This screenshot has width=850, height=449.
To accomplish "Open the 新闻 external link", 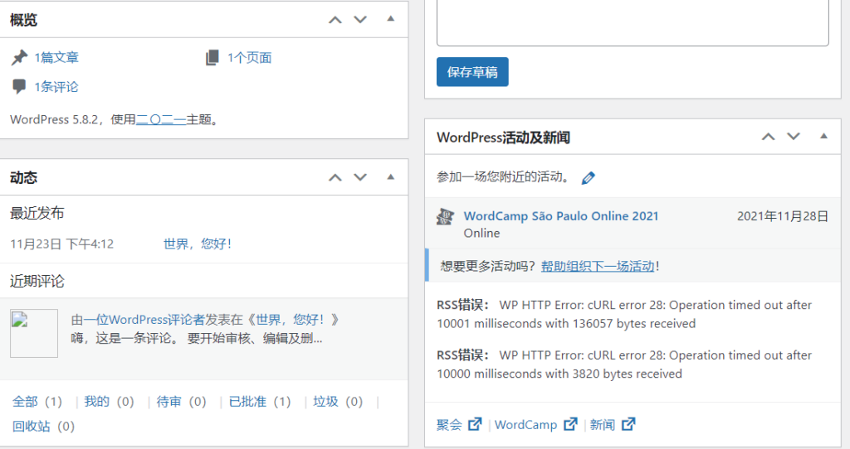I will (x=613, y=425).
